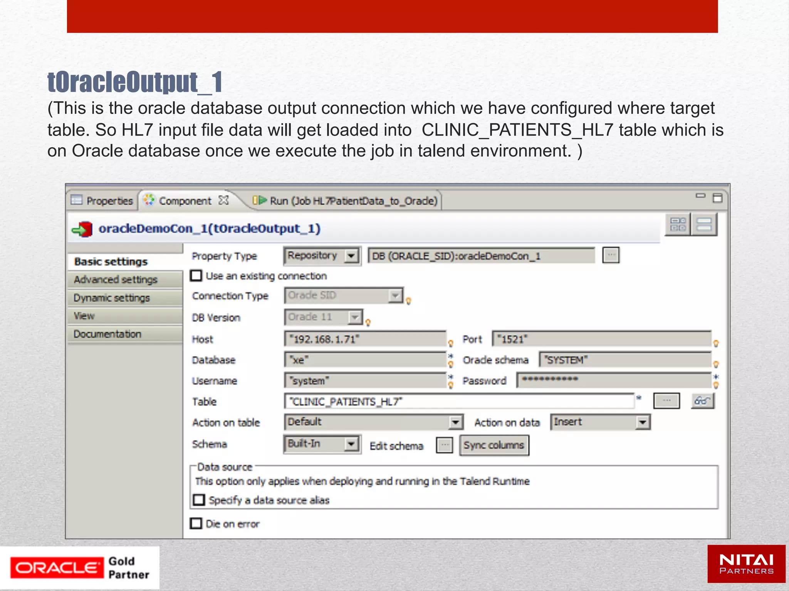This screenshot has width=789, height=591.
Task: Click the maximize panel icon
Action: [717, 198]
